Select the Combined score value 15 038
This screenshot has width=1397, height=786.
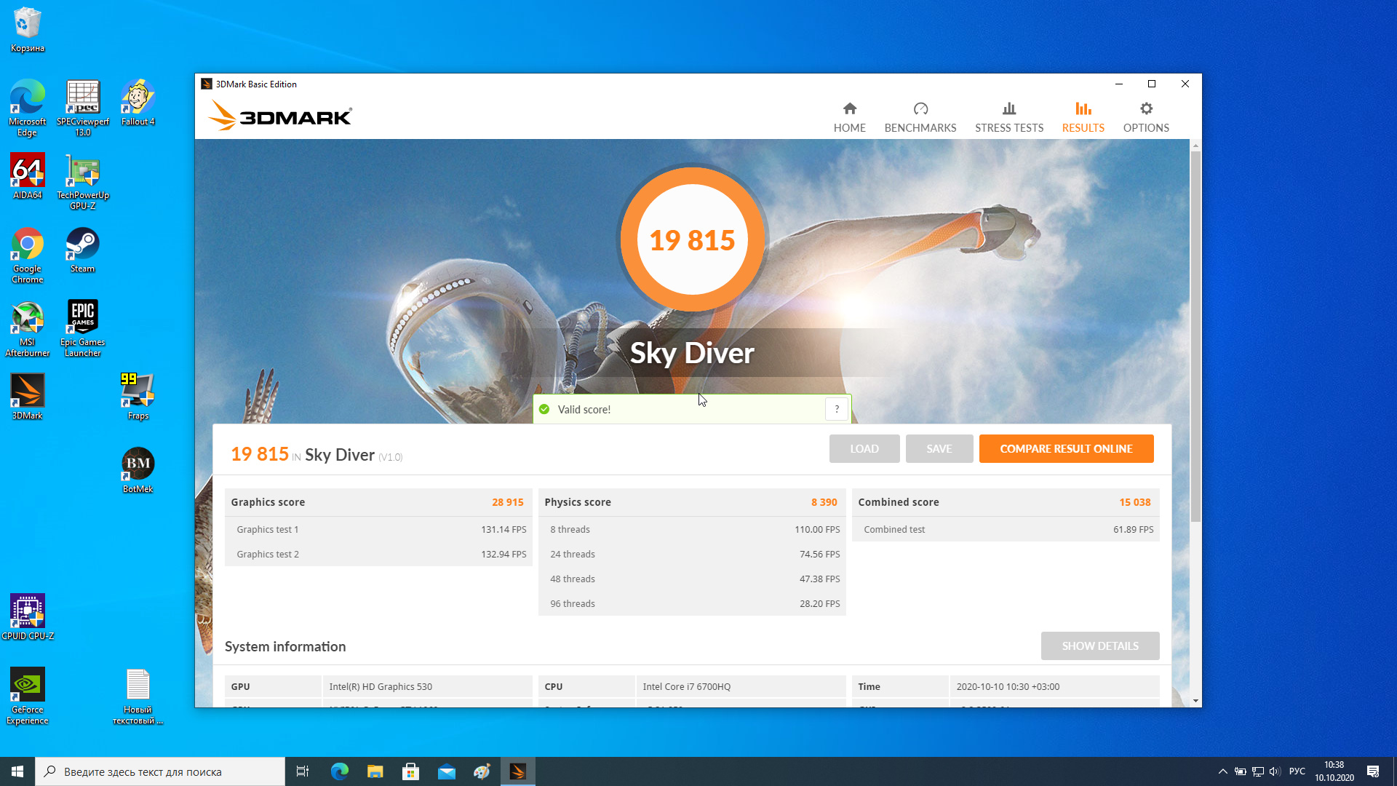(x=1134, y=502)
